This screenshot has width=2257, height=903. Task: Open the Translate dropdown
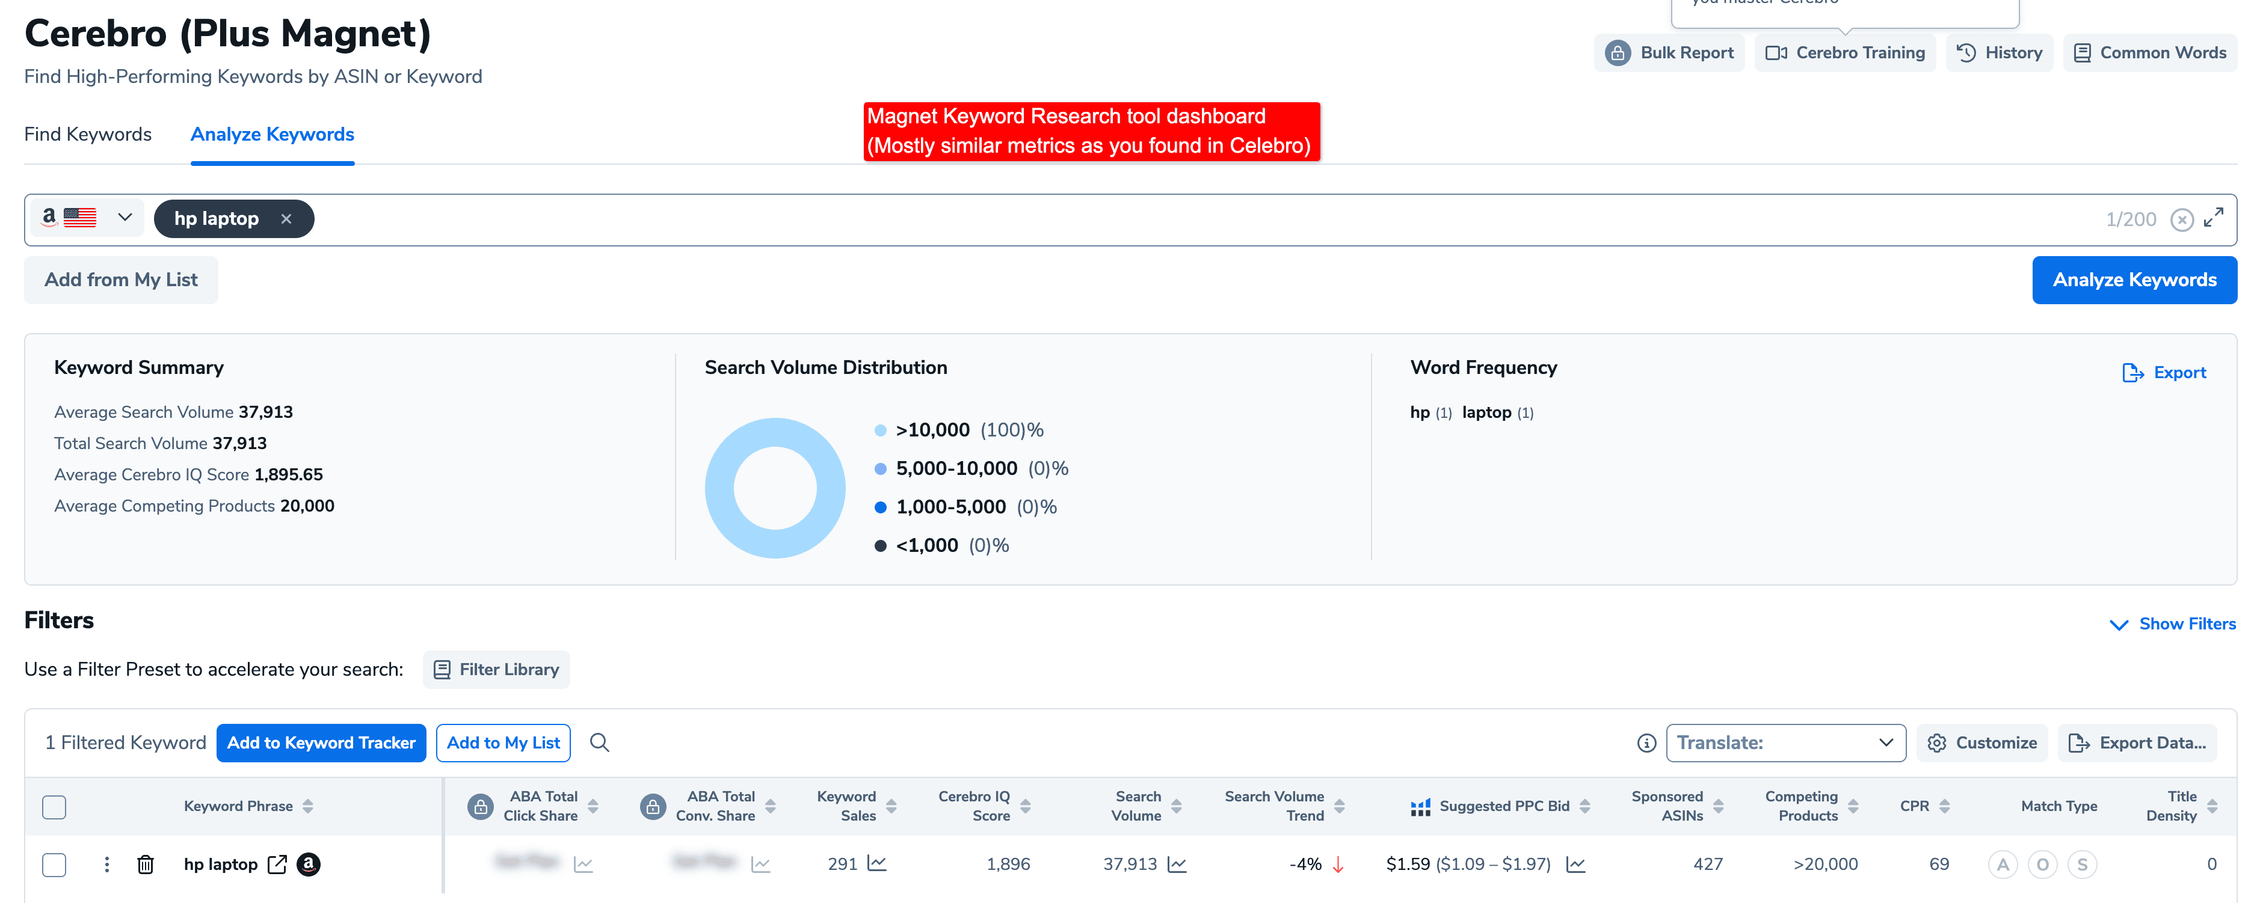point(1785,742)
